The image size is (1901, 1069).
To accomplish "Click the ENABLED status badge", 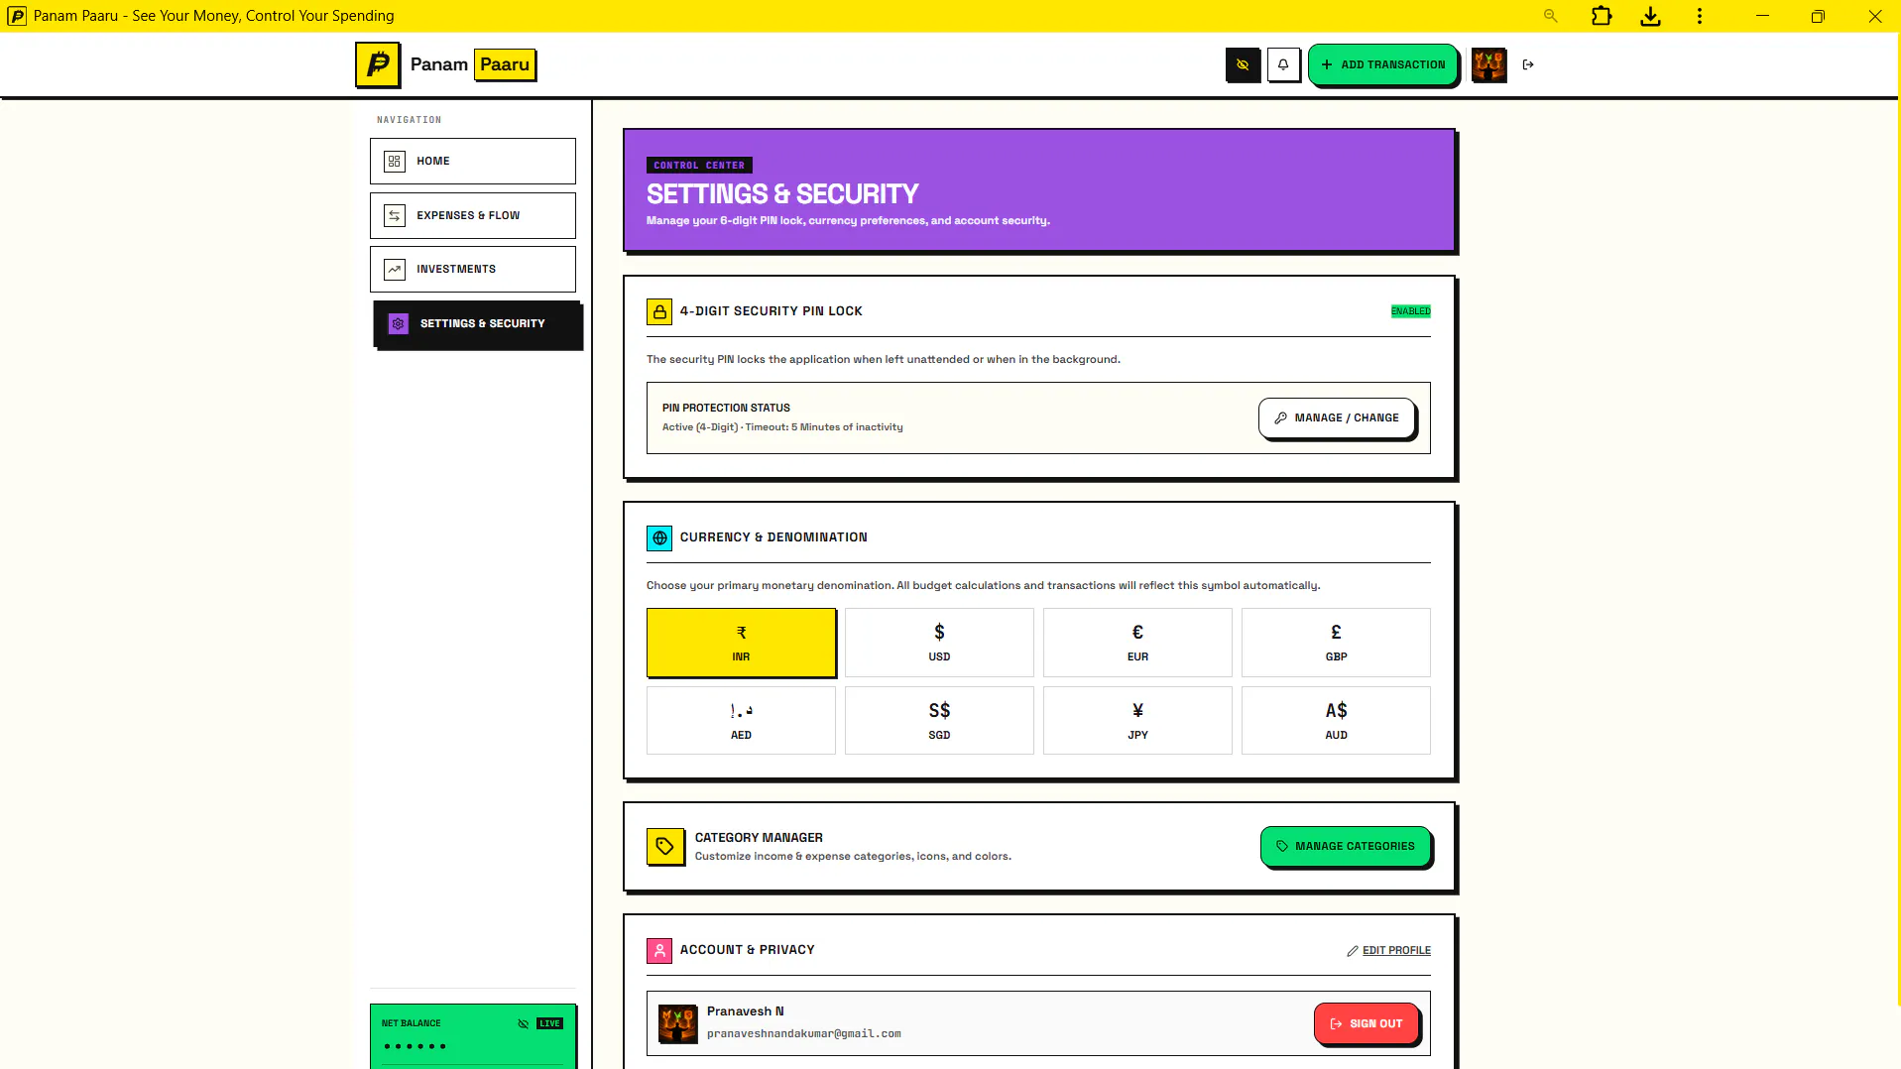I will [x=1410, y=311].
